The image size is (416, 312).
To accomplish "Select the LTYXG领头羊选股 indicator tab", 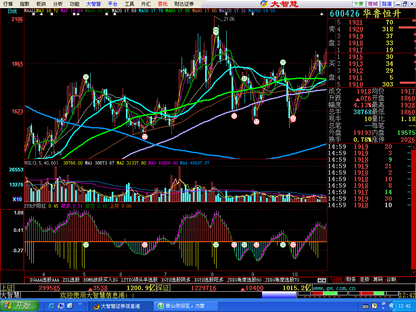I will tap(139, 280).
